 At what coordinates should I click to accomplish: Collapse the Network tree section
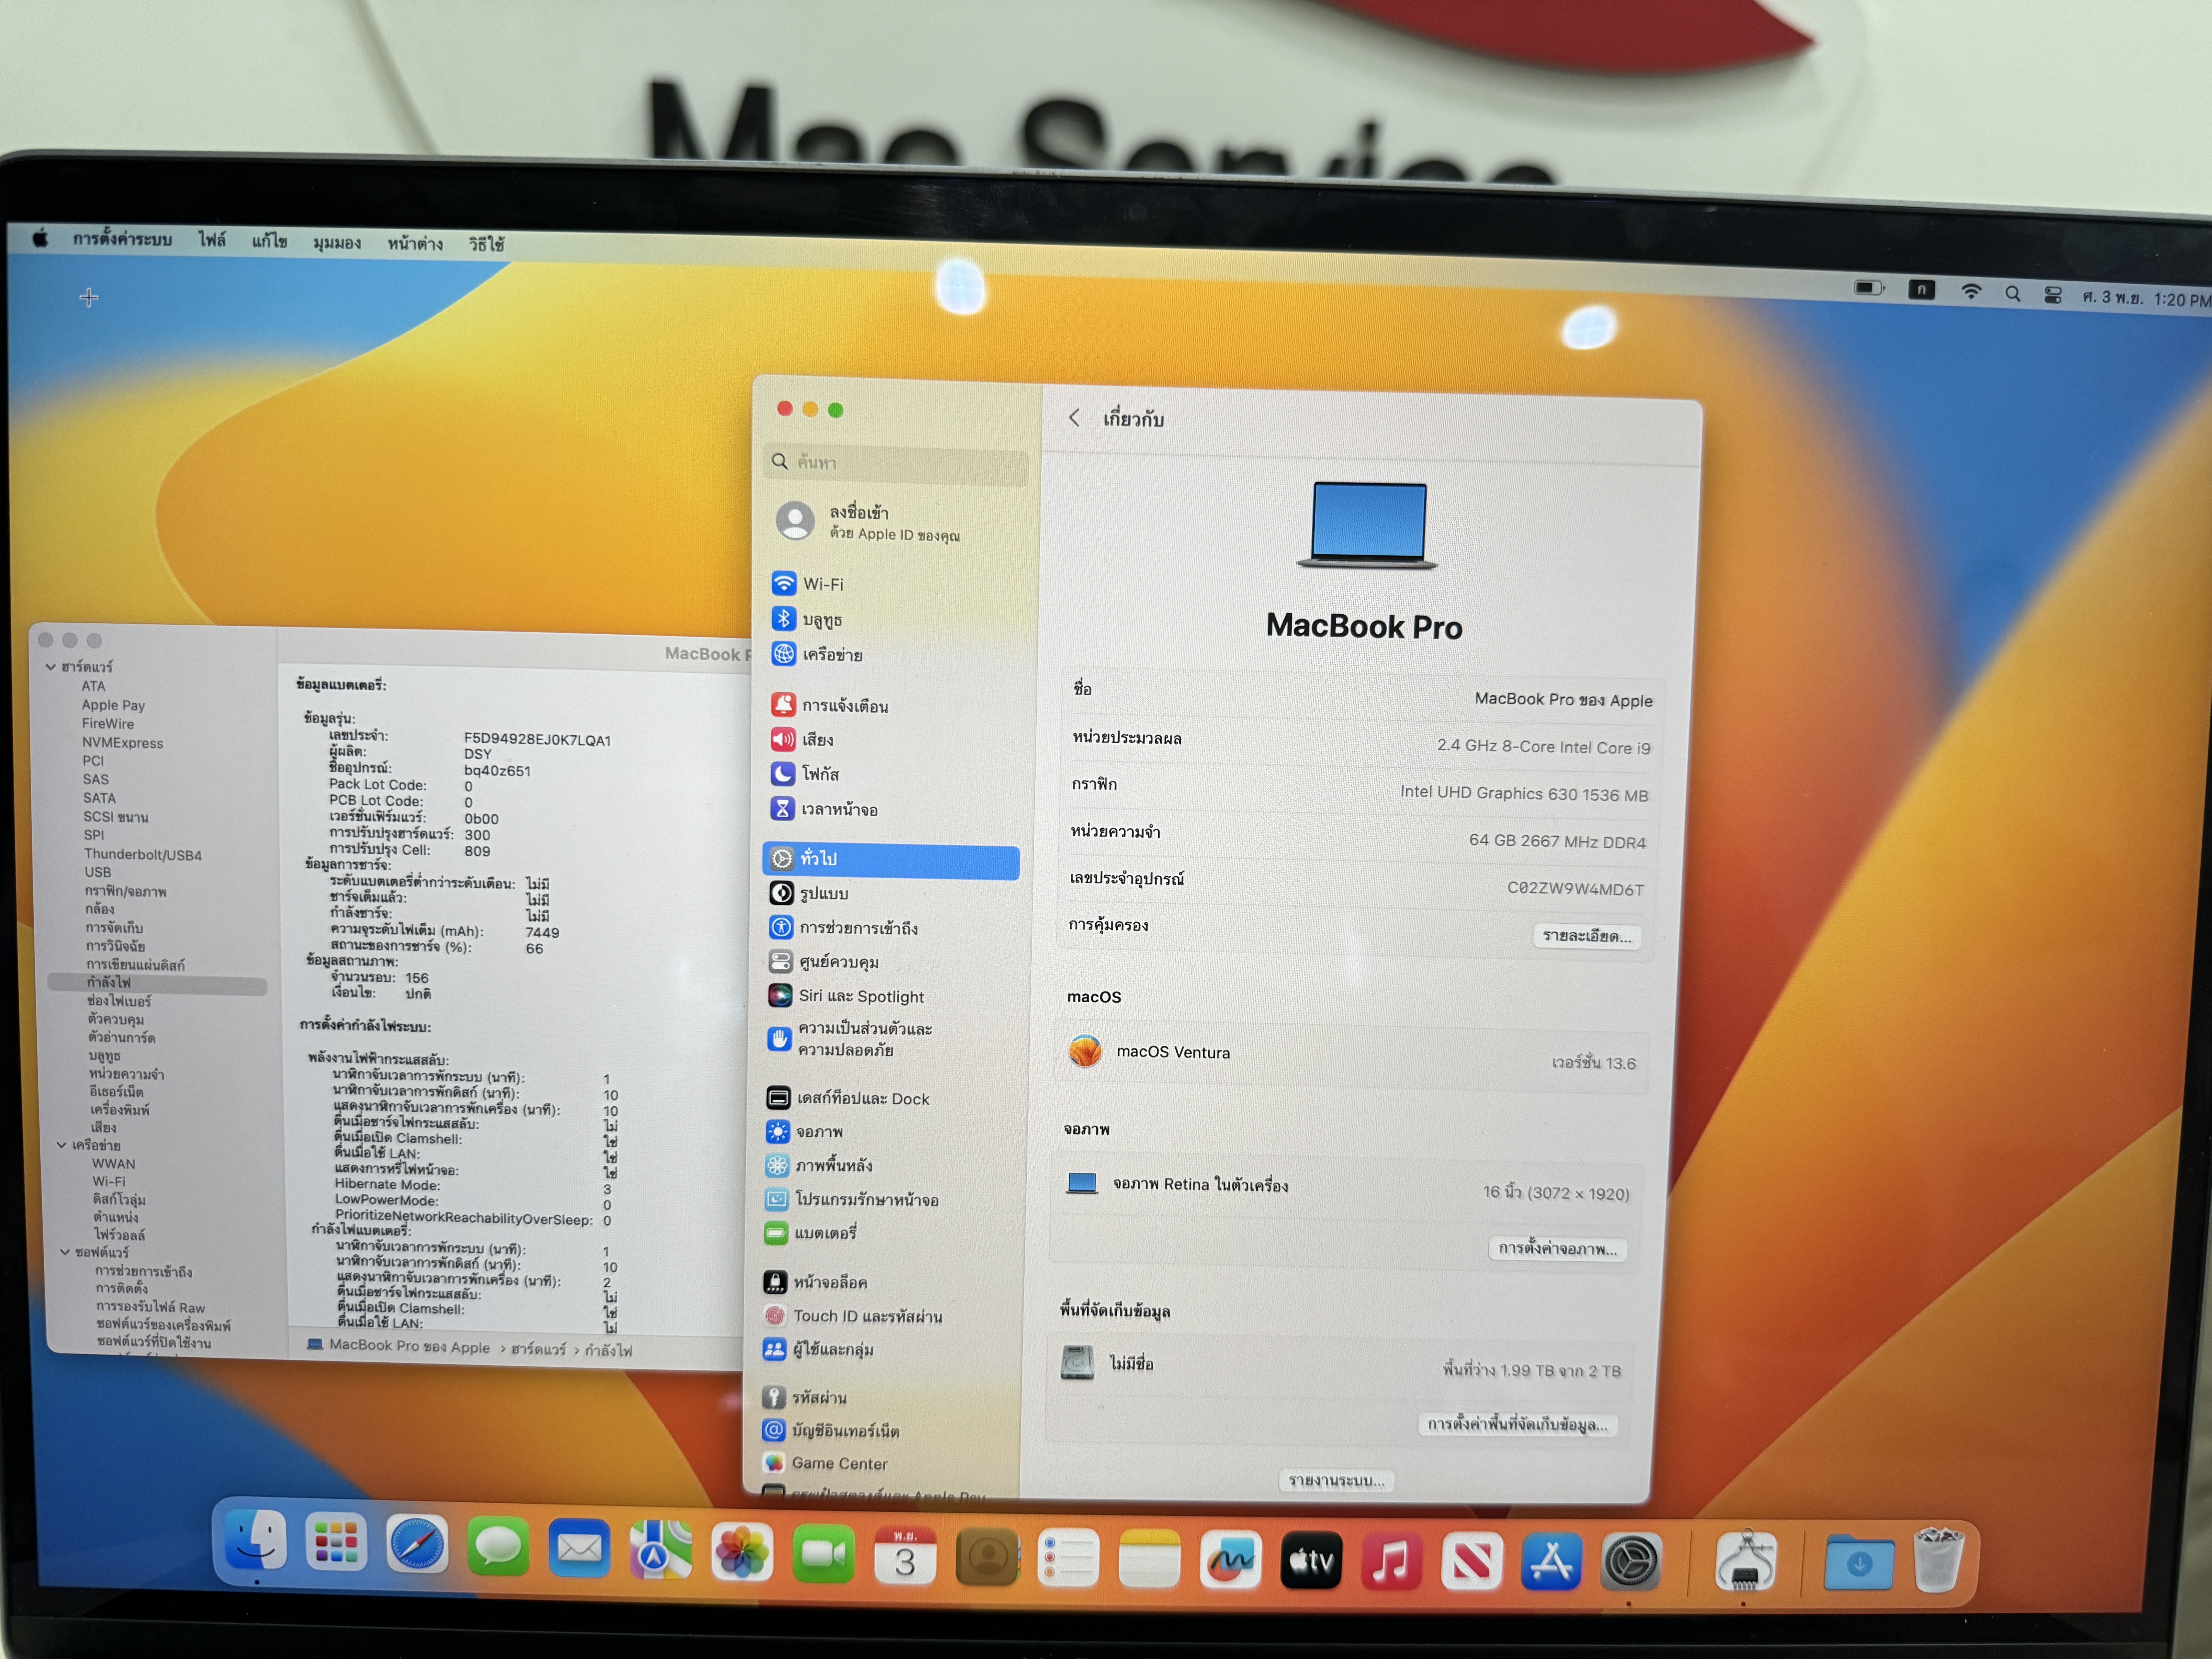click(62, 1145)
